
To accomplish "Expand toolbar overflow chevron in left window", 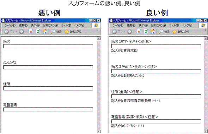I will [99, 30].
